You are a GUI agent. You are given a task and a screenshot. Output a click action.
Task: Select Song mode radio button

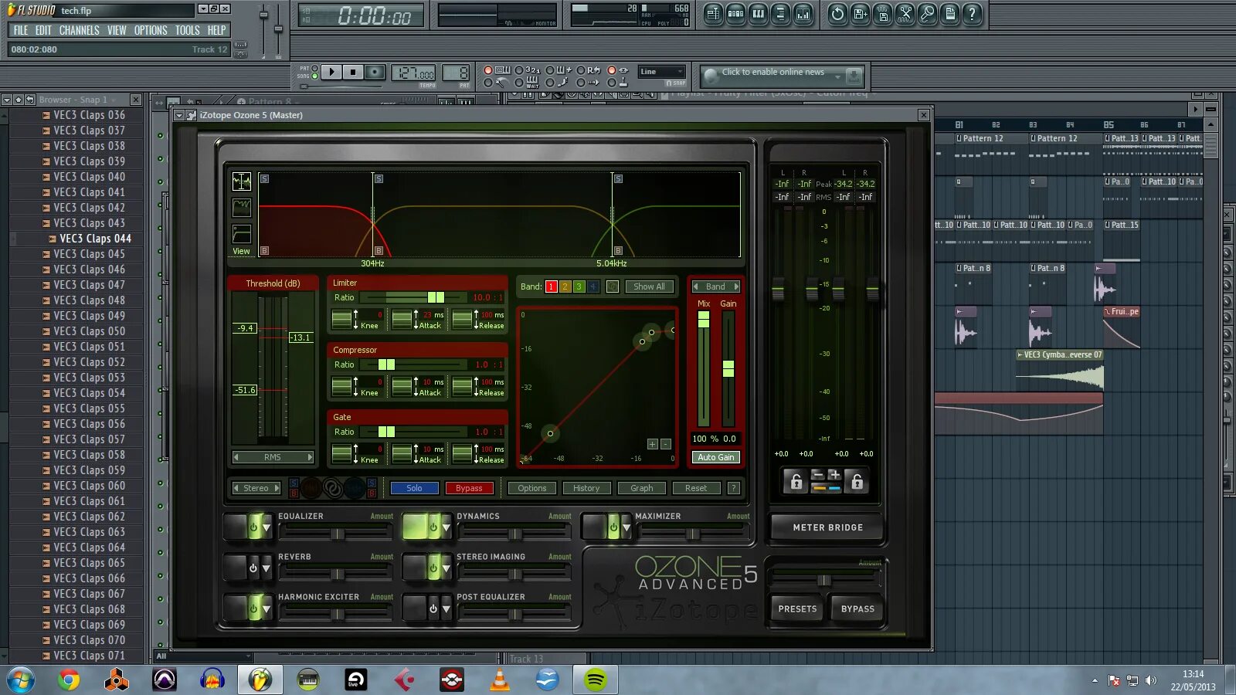[x=314, y=76]
